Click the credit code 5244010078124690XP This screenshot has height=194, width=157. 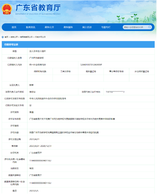(91, 65)
